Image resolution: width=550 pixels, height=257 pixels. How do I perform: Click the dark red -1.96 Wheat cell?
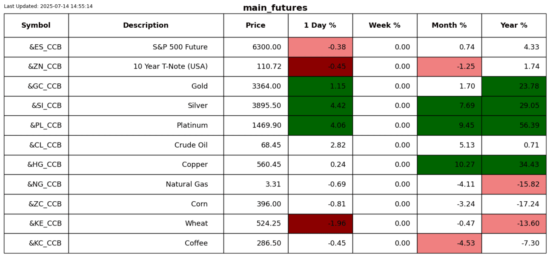(320, 224)
